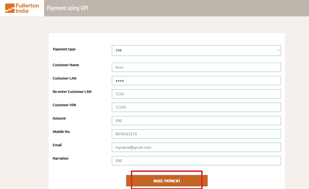Click the Payment using UPI header title
The height and width of the screenshot is (189, 309).
pyautogui.click(x=67, y=8)
